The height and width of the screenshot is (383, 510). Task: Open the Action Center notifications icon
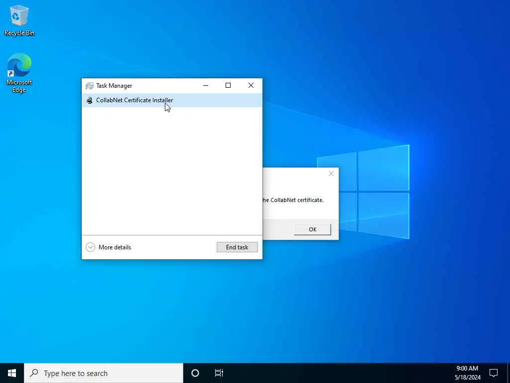pos(494,373)
